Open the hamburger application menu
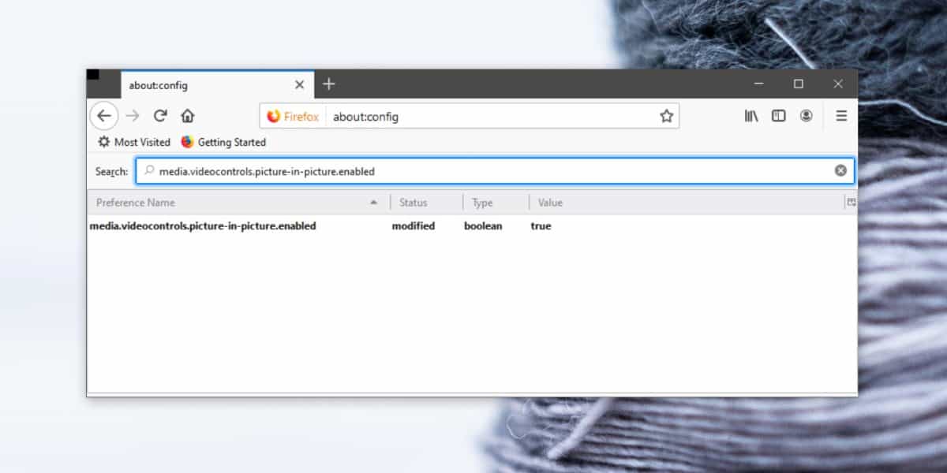Image resolution: width=947 pixels, height=473 pixels. (x=841, y=116)
